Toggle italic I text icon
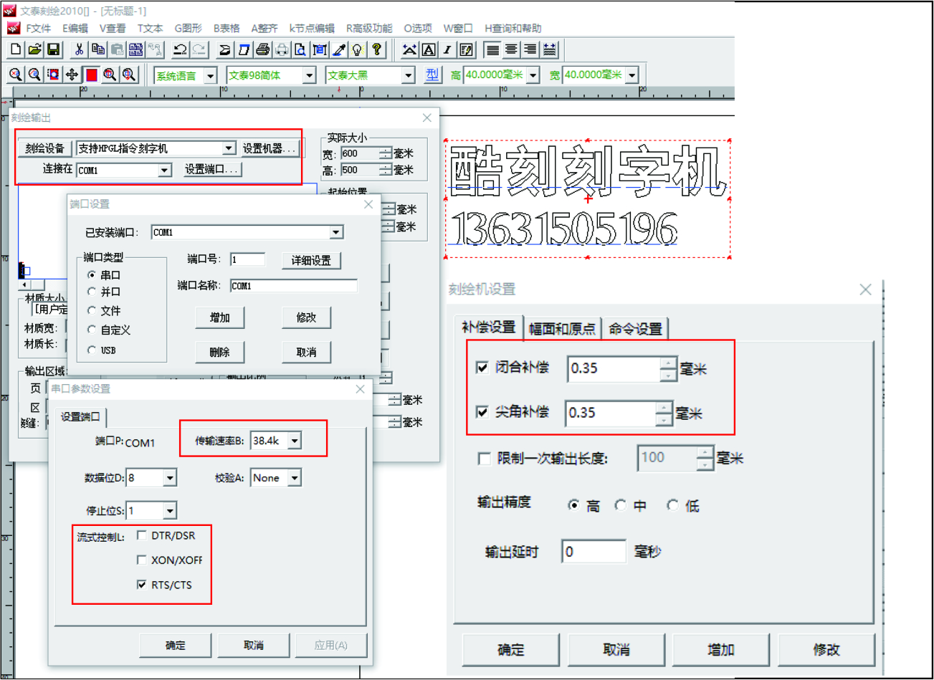 pyautogui.click(x=447, y=49)
